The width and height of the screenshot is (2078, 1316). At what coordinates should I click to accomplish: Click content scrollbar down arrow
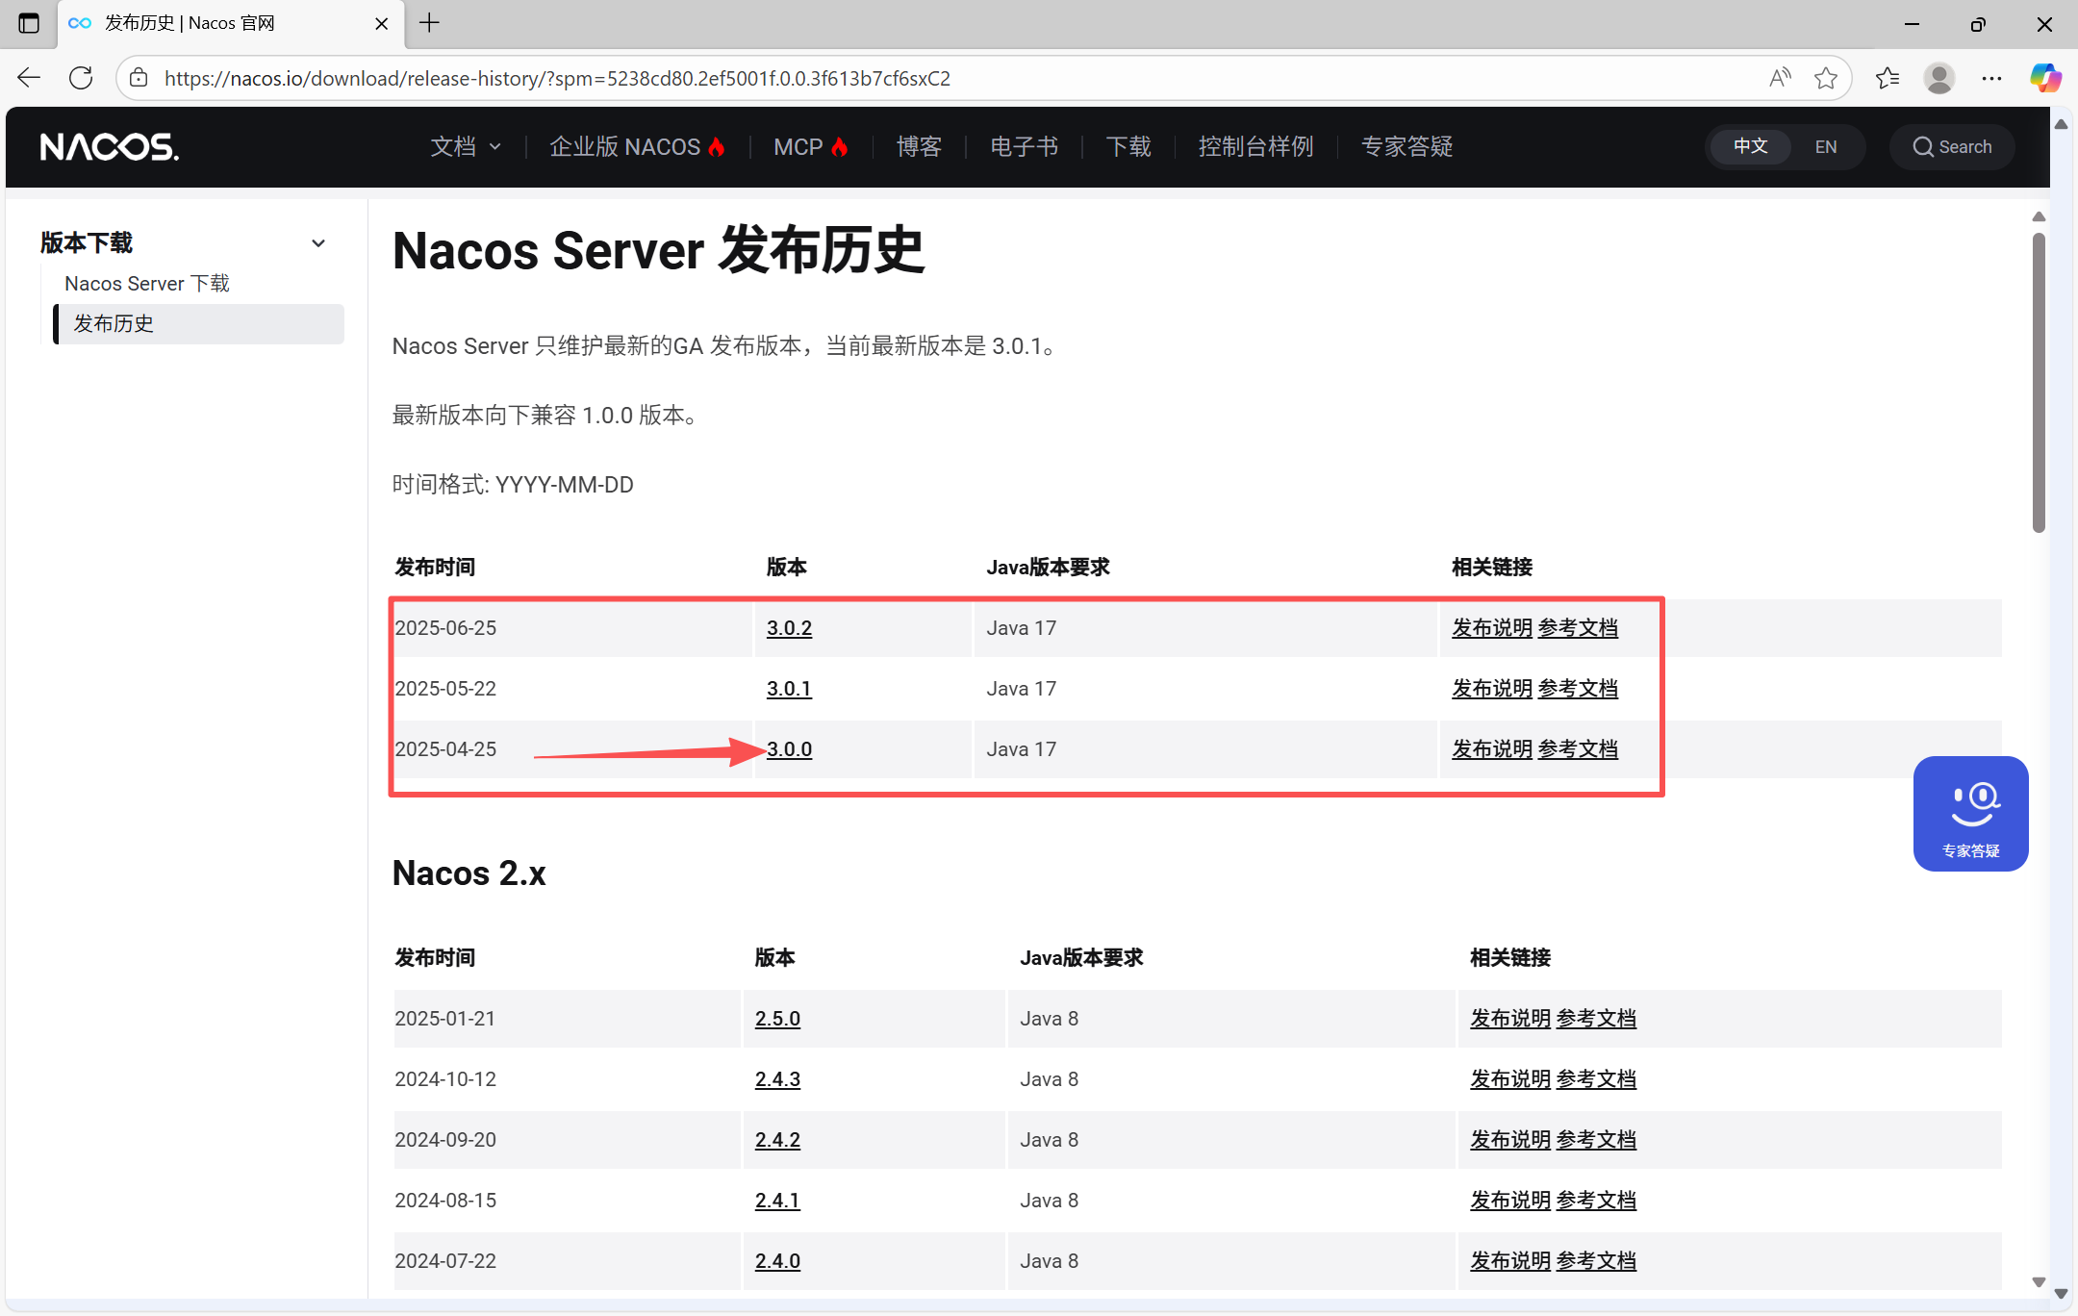tap(2039, 1282)
